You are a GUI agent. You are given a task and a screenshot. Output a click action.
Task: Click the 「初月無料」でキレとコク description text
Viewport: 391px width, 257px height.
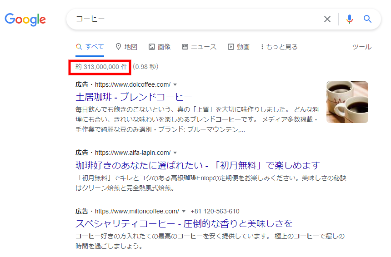pos(211,183)
